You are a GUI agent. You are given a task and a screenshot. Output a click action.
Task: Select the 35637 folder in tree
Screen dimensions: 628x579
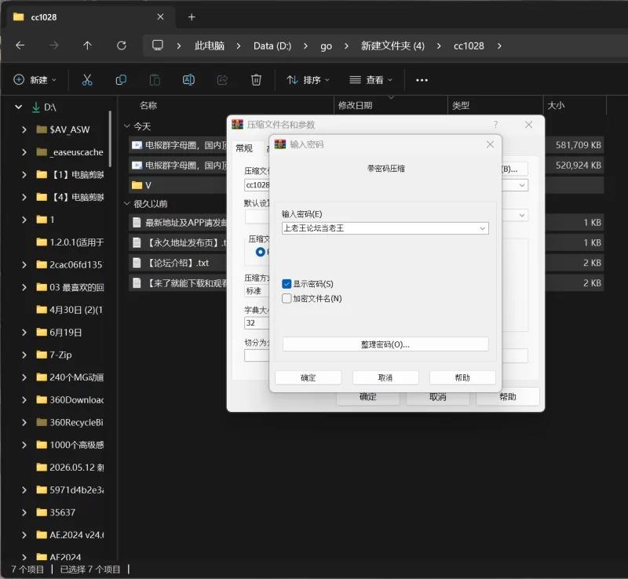point(56,512)
